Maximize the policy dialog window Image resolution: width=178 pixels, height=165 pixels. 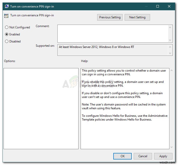coord(158,6)
